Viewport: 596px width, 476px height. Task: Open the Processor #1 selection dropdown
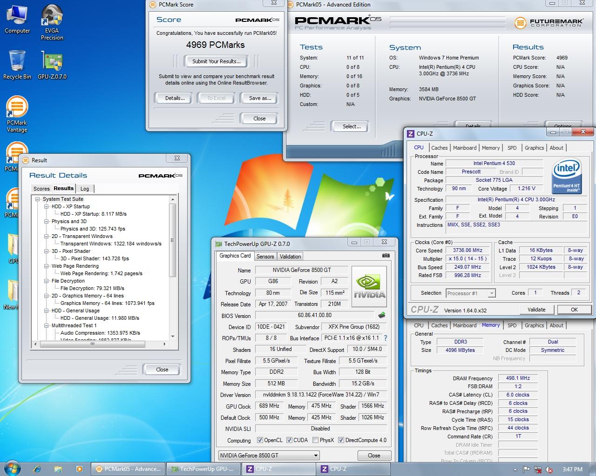(470, 293)
